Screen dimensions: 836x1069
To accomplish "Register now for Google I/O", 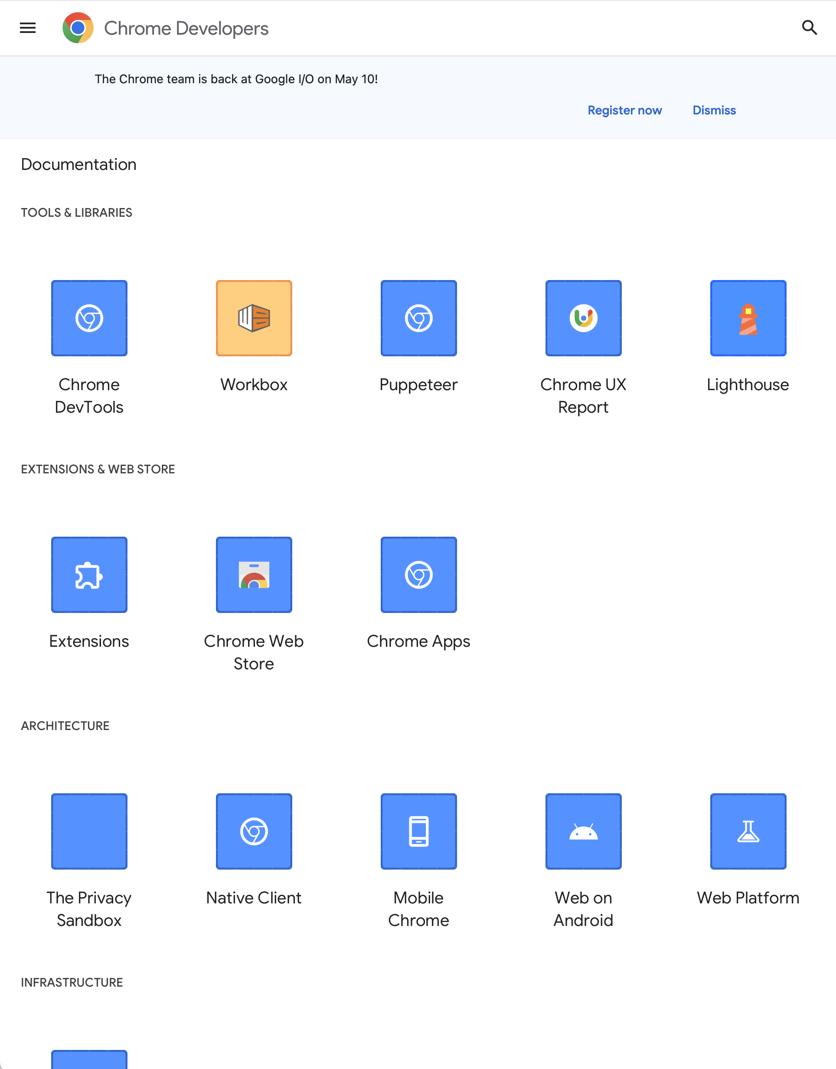I will coord(624,110).
